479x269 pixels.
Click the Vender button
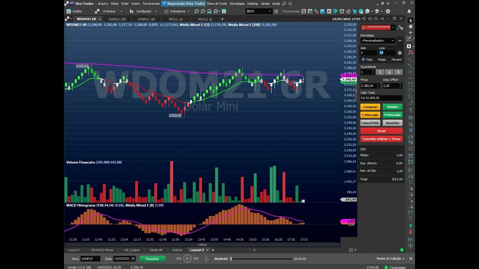pos(393,107)
